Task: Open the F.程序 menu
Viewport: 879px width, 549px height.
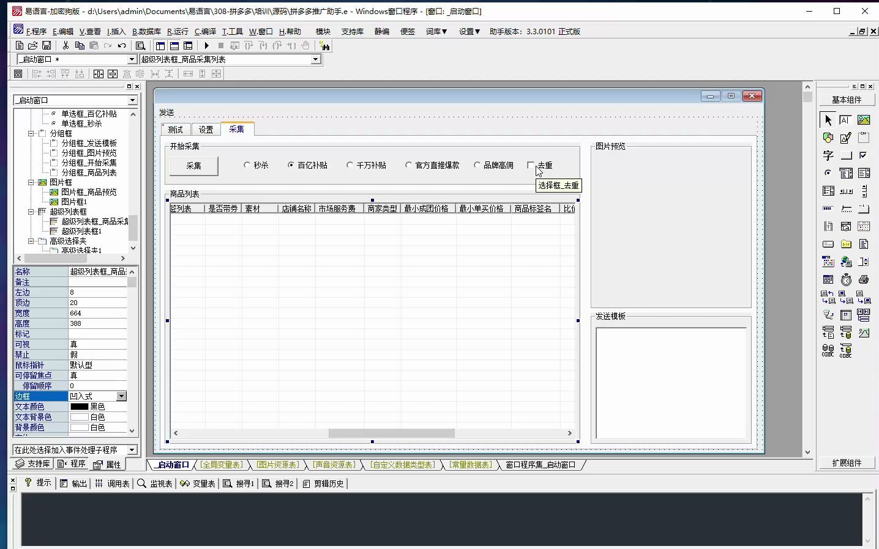Action: pos(36,31)
